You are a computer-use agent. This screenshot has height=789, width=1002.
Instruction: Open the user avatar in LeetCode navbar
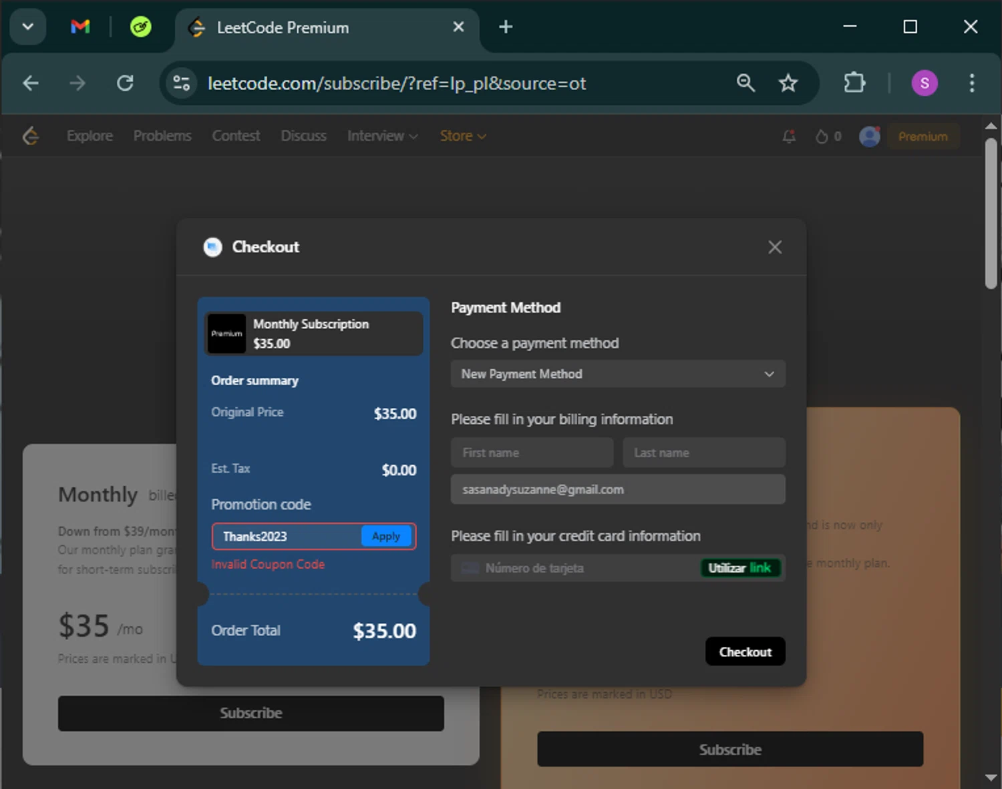pyautogui.click(x=869, y=136)
